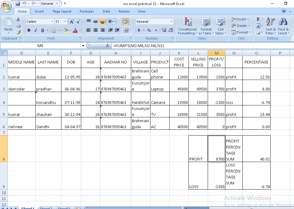Open the Page Layout ribbon tab
This screenshot has height=209, width=294.
62,11
